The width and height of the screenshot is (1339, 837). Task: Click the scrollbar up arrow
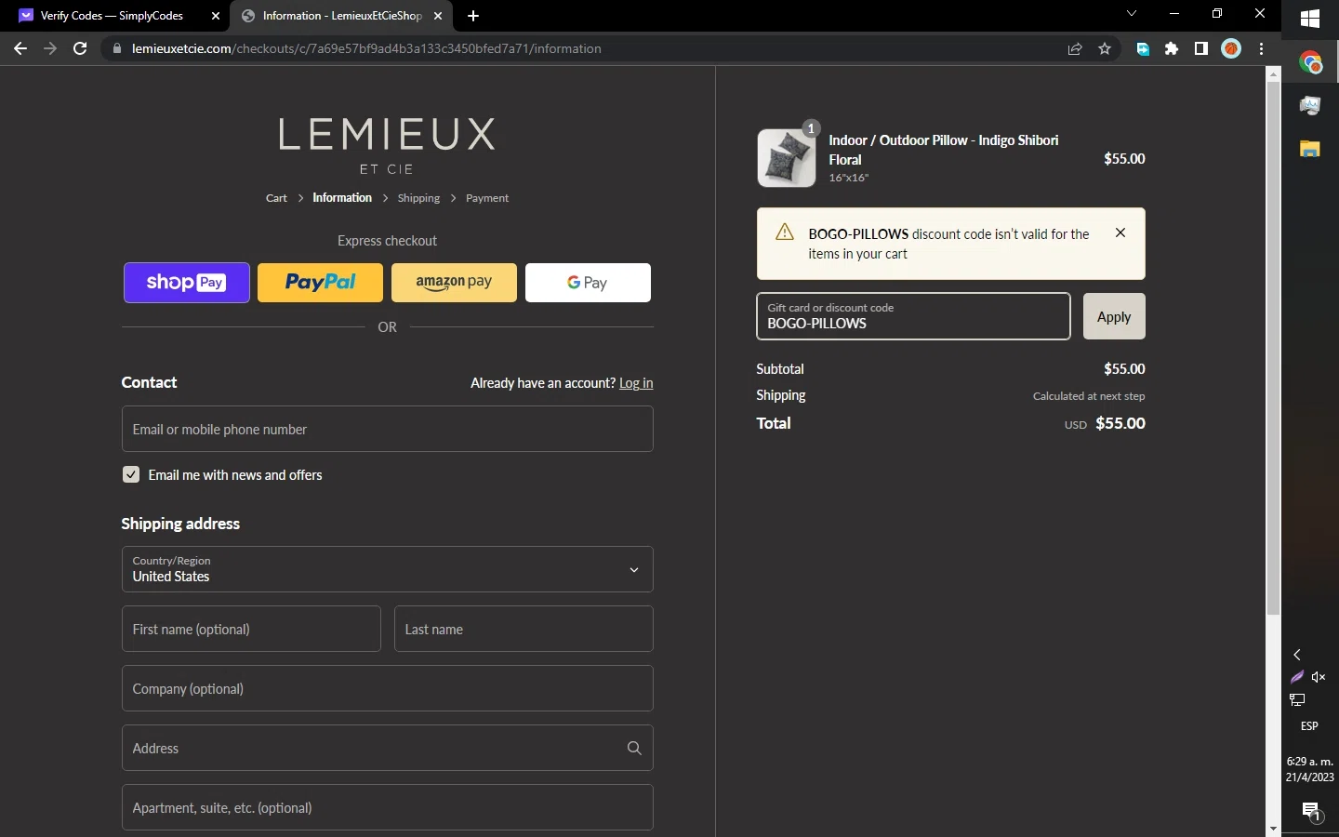coord(1273,73)
